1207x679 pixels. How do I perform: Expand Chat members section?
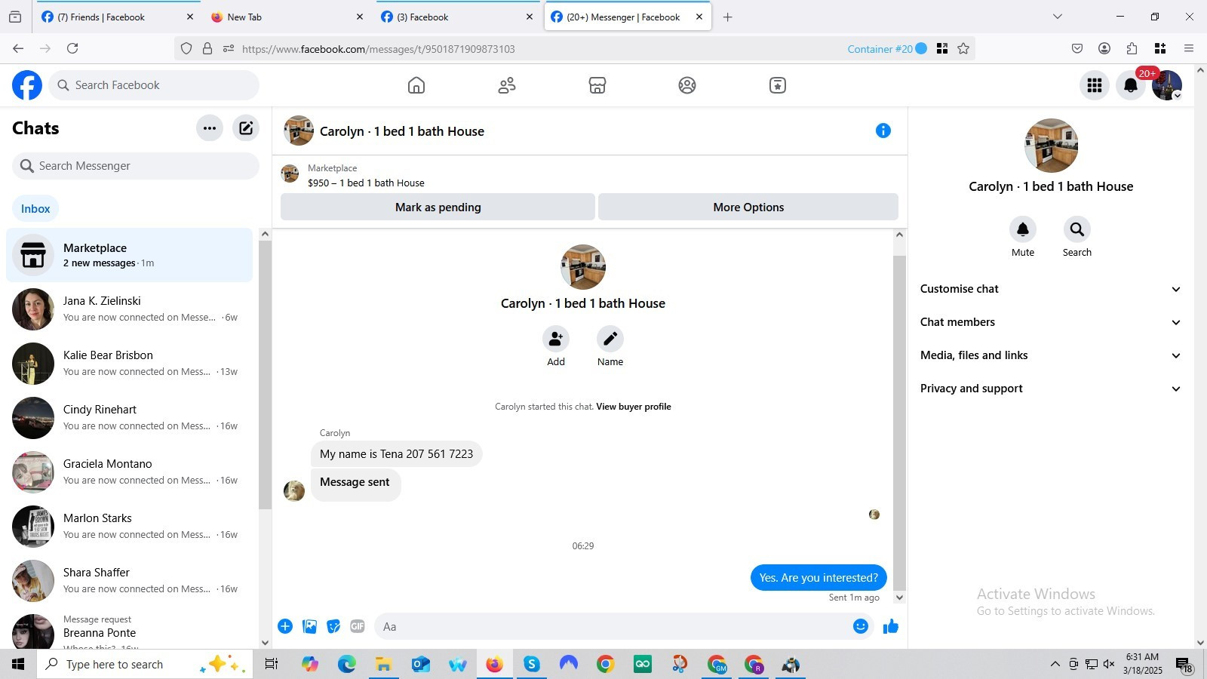pos(1050,322)
